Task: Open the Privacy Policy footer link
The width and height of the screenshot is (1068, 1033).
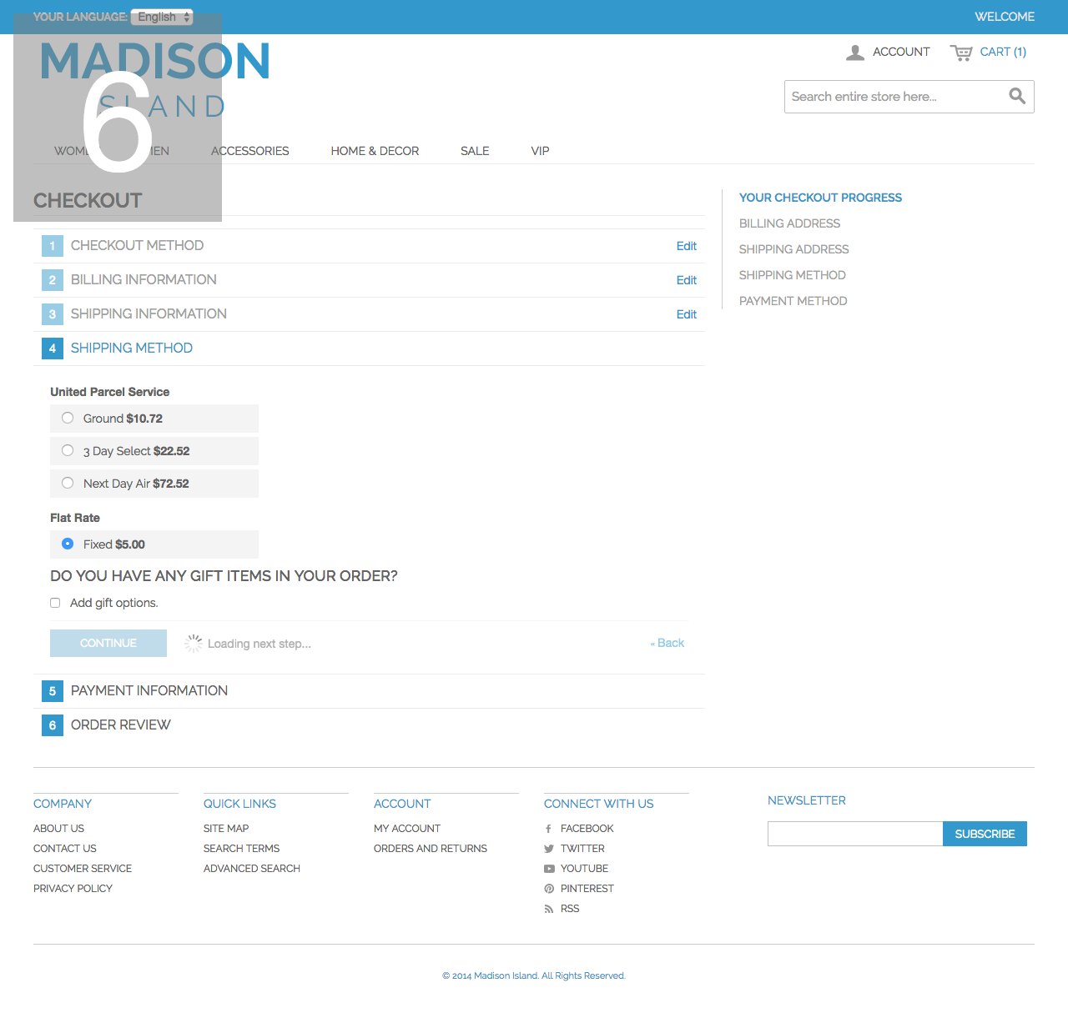Action: tap(73, 889)
